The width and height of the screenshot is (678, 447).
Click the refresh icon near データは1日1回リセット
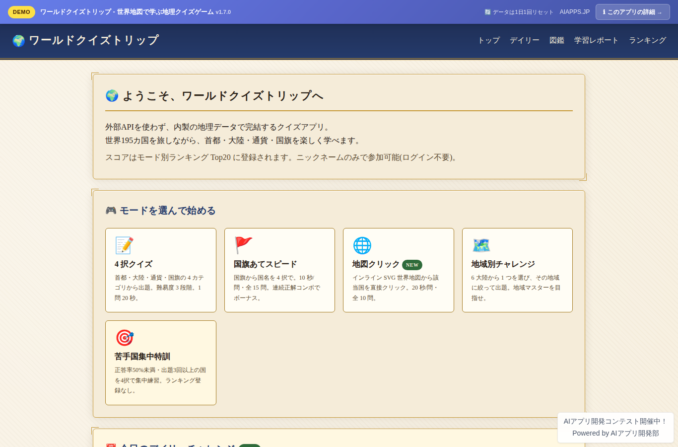coord(487,12)
